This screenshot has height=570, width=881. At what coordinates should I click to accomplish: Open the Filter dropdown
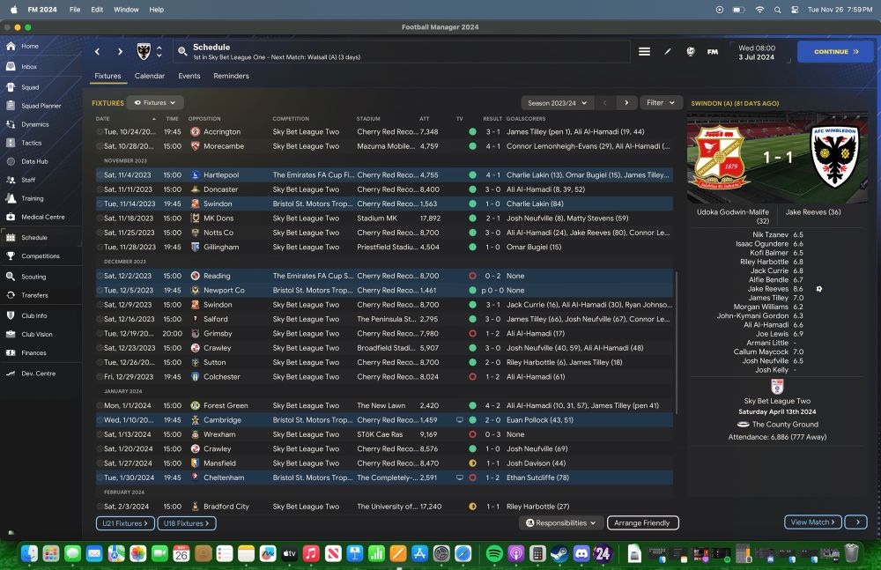point(661,103)
